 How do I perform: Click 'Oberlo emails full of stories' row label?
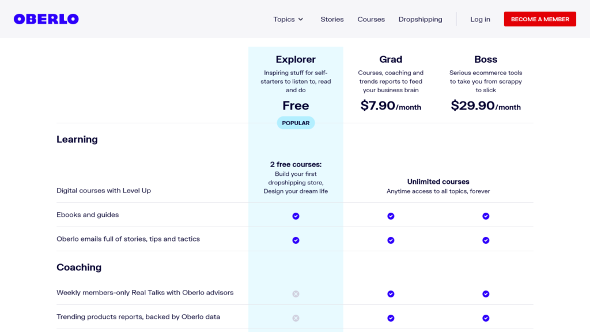pos(128,239)
